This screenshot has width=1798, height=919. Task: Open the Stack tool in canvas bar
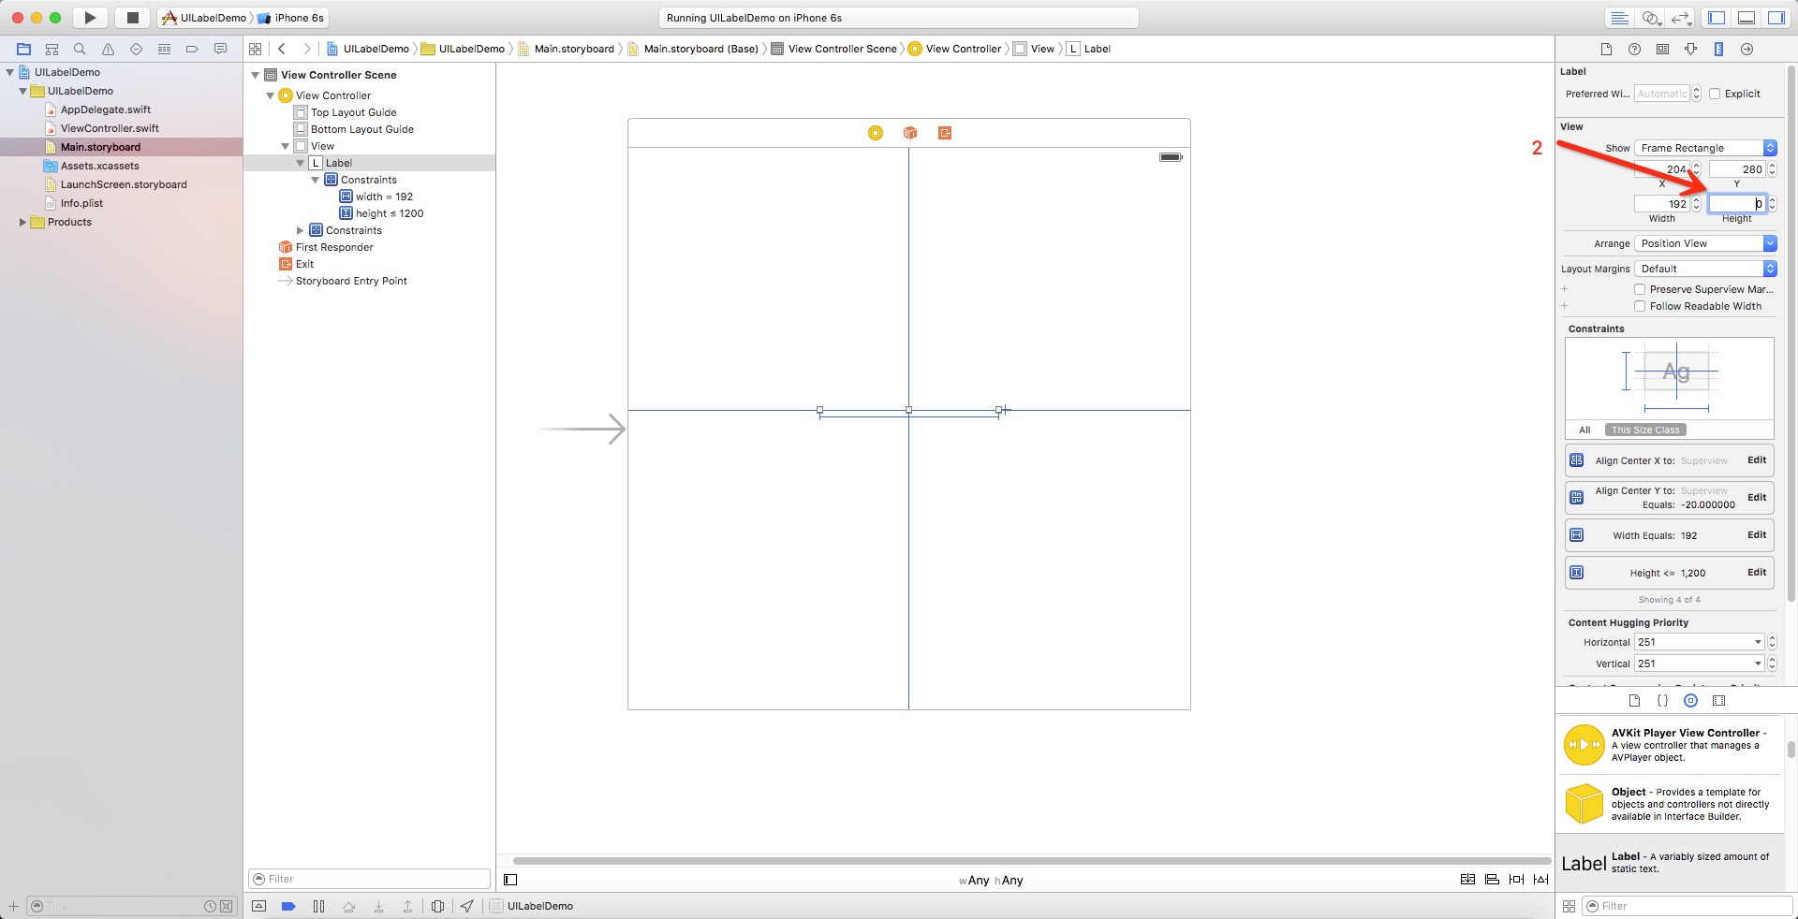tap(1467, 880)
